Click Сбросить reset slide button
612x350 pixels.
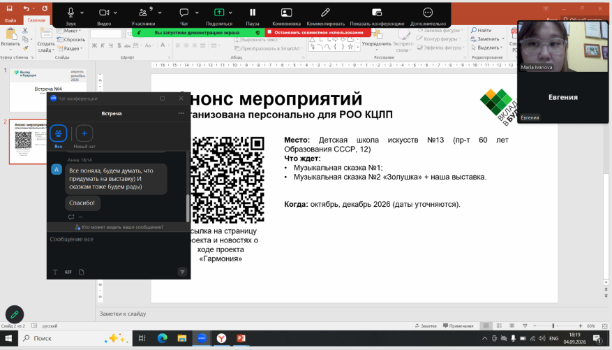click(71, 39)
